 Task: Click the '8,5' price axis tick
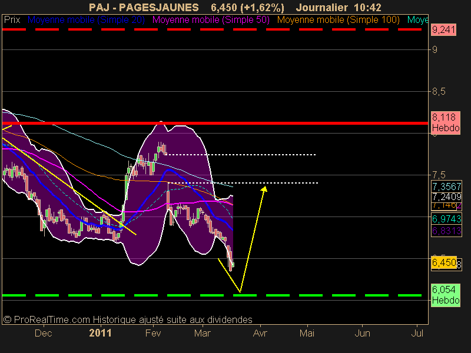click(439, 91)
